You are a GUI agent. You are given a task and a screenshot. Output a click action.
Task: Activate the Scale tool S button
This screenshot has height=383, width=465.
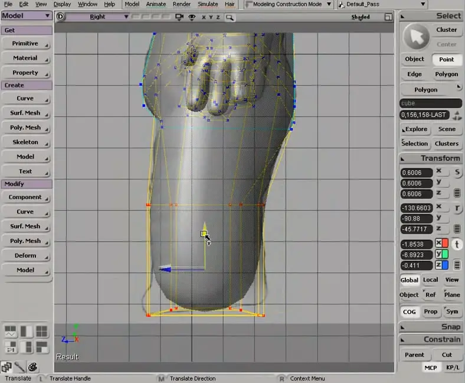(x=457, y=172)
